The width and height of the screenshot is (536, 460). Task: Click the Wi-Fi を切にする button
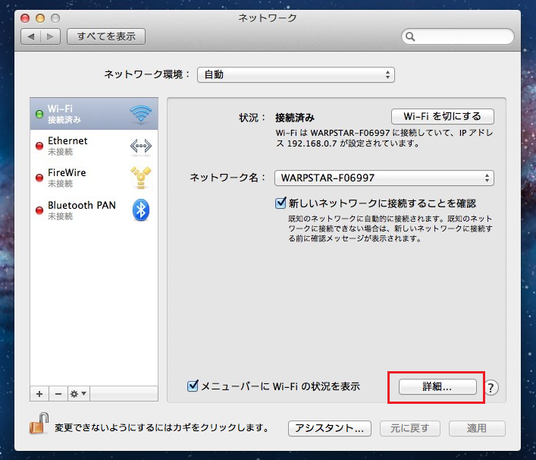coord(442,116)
